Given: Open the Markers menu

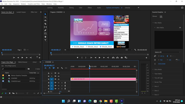Looking at the screenshot, I should [23, 4].
